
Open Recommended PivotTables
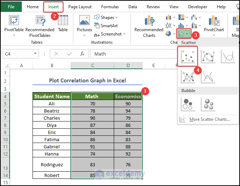click(40, 26)
